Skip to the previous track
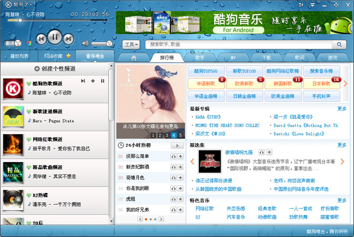This screenshot has height=237, width=354. point(41,39)
